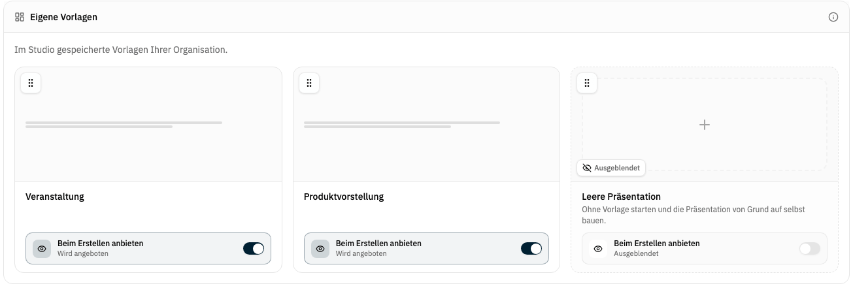Click the eye icon in Leere Präsentation row
853x286 pixels.
pyautogui.click(x=598, y=249)
